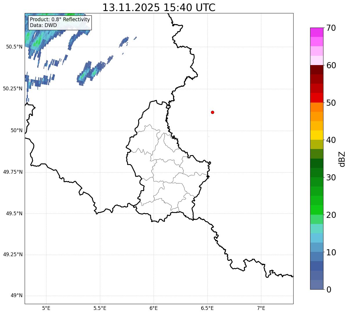Click the 49.5°N latitude label
Viewport: 349px width, 314px height.
(x=14, y=213)
